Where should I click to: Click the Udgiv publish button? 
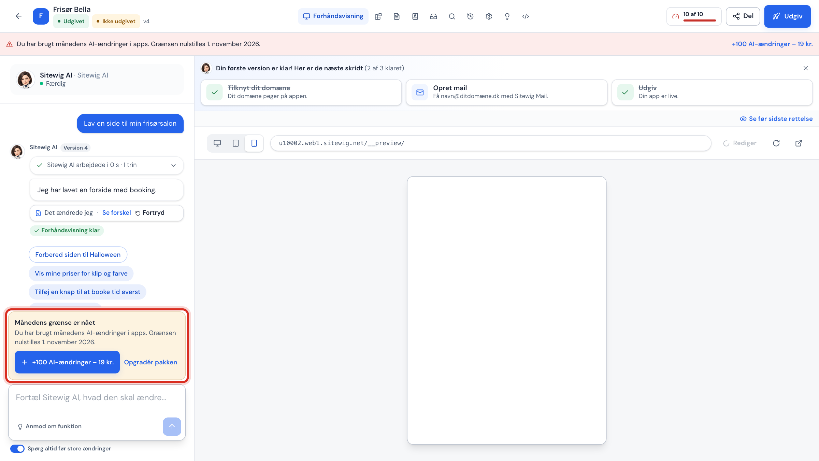787,16
